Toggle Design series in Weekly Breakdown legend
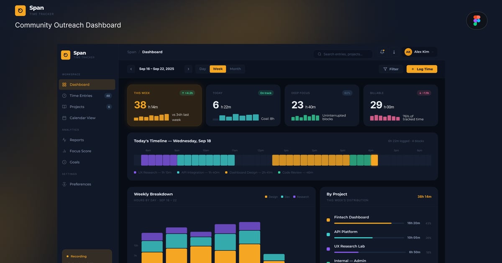The height and width of the screenshot is (263, 502). click(x=271, y=197)
